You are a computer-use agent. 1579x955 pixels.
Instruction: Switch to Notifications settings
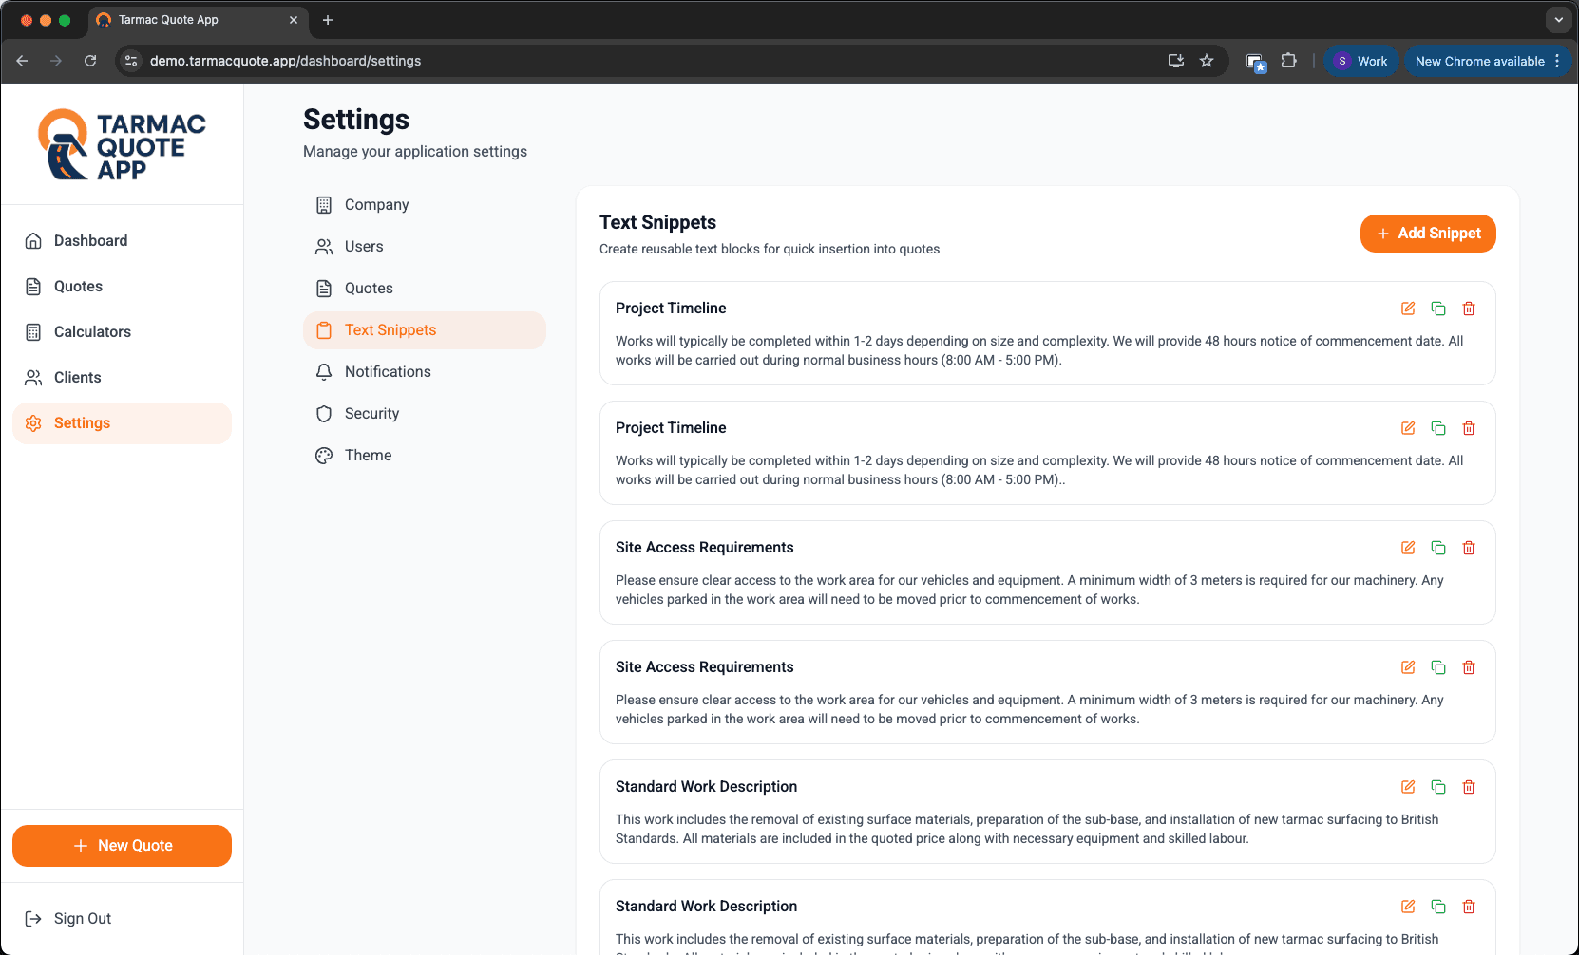(387, 372)
